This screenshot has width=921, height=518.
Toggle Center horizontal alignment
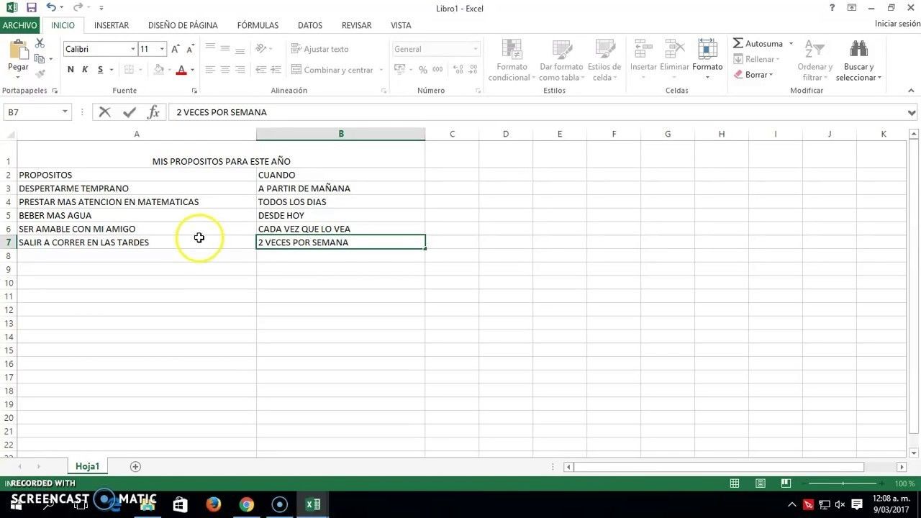(x=225, y=70)
